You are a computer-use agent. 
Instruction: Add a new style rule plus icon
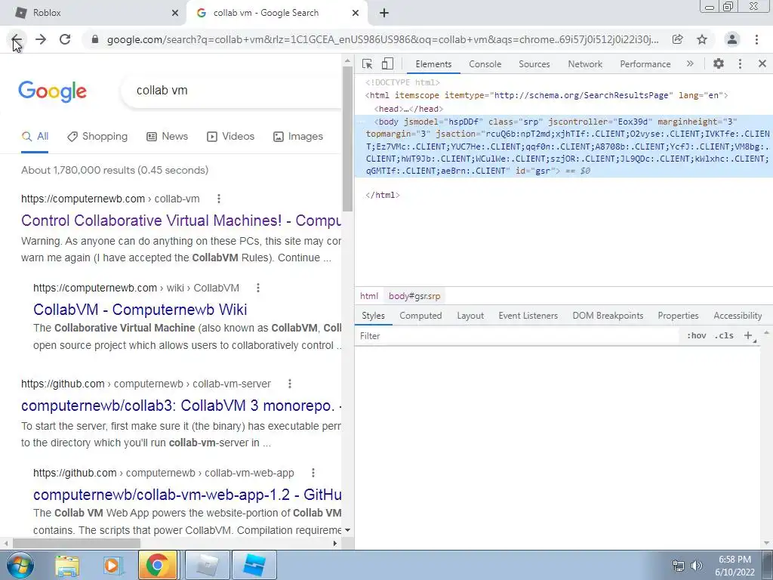[x=748, y=336]
